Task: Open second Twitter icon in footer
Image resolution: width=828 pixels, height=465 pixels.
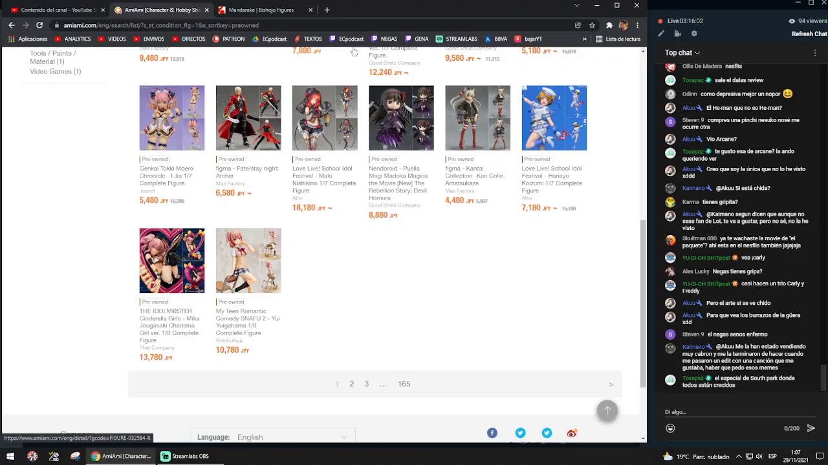Action: (x=547, y=433)
